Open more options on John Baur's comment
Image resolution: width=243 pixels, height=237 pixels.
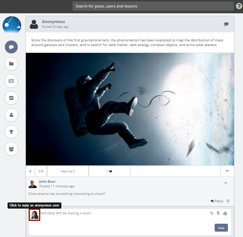[x=226, y=183]
